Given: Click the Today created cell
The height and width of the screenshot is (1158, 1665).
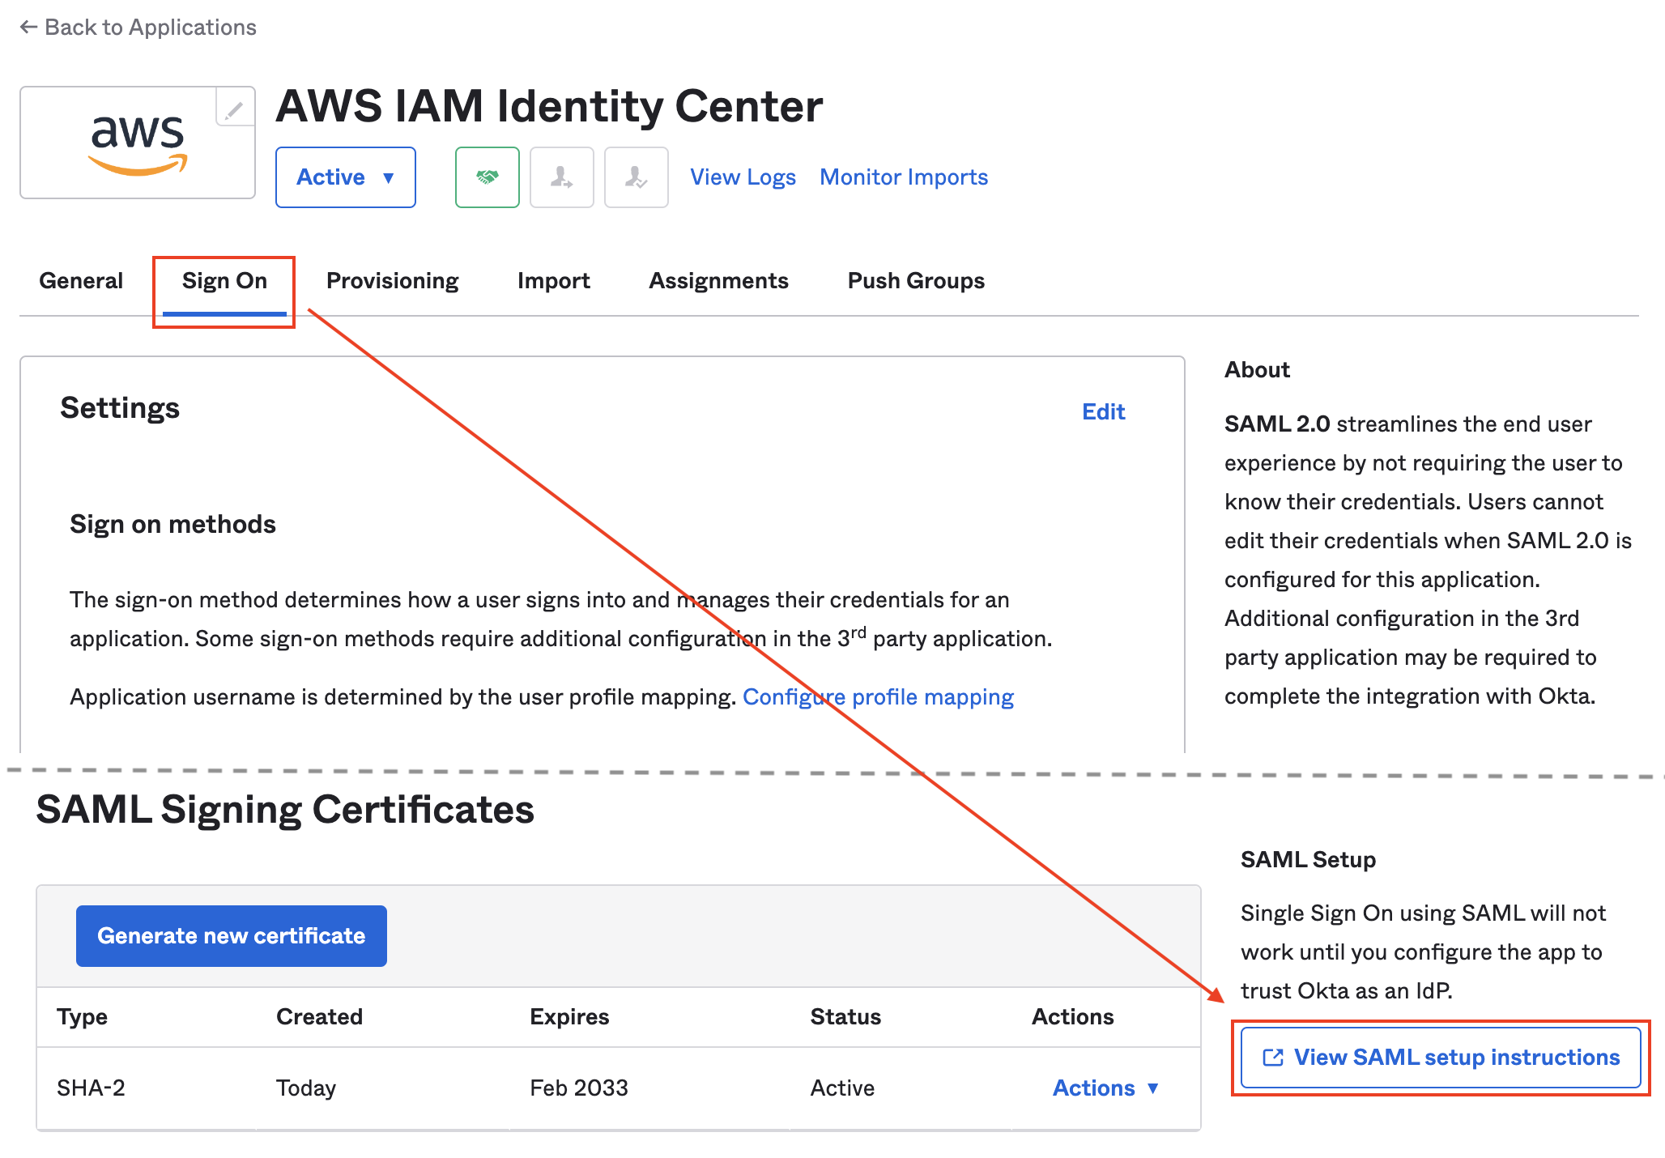Looking at the screenshot, I should pyautogui.click(x=306, y=1088).
